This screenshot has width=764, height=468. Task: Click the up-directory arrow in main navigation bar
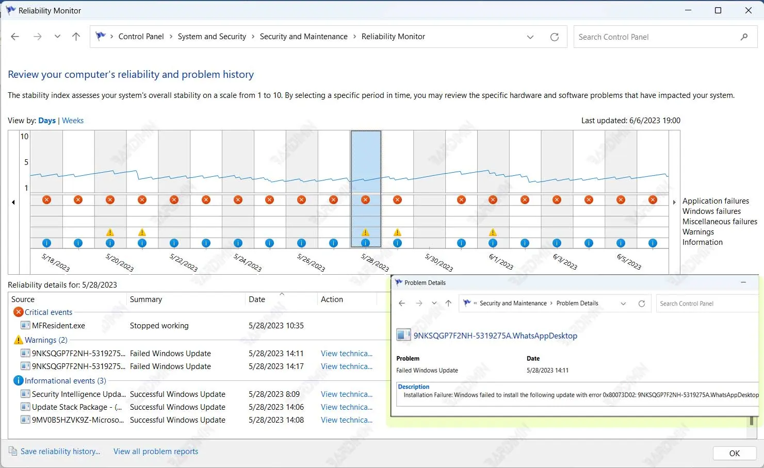76,37
